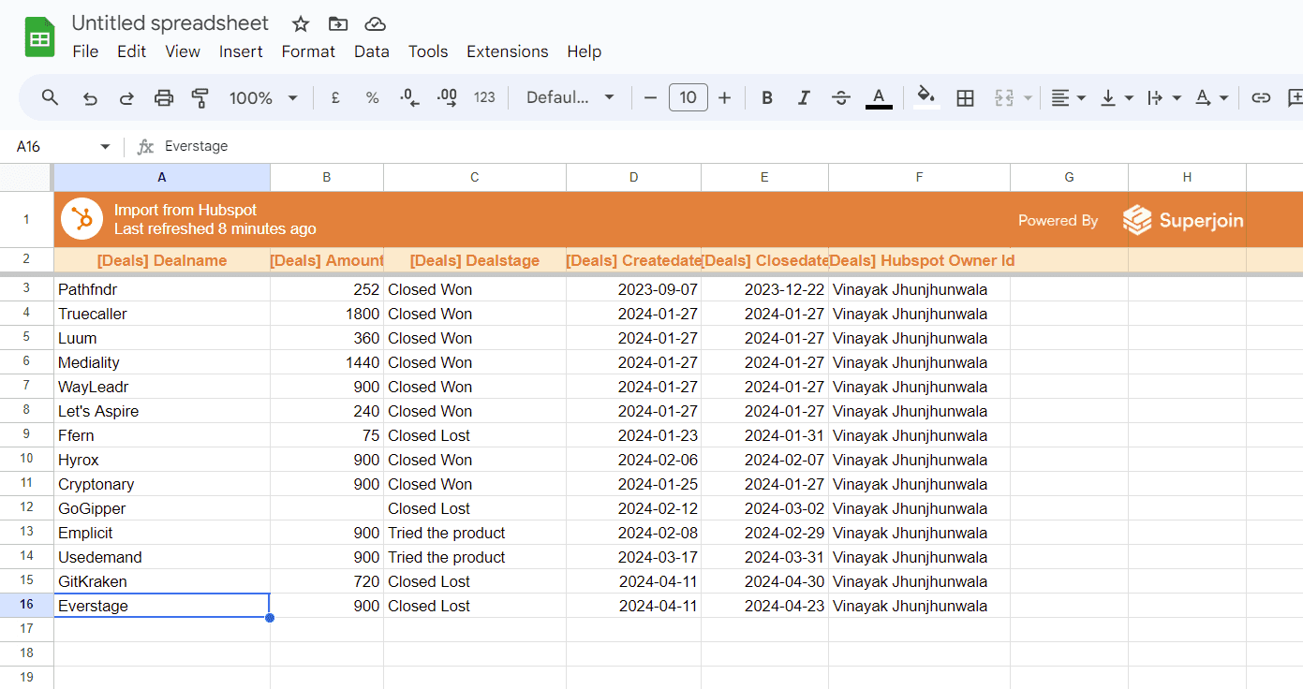Open the Help menu
The height and width of the screenshot is (689, 1303).
coord(584,51)
